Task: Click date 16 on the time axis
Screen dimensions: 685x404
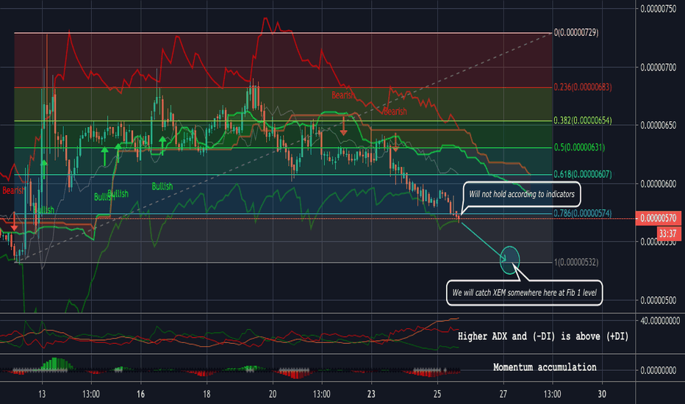Action: coord(140,394)
